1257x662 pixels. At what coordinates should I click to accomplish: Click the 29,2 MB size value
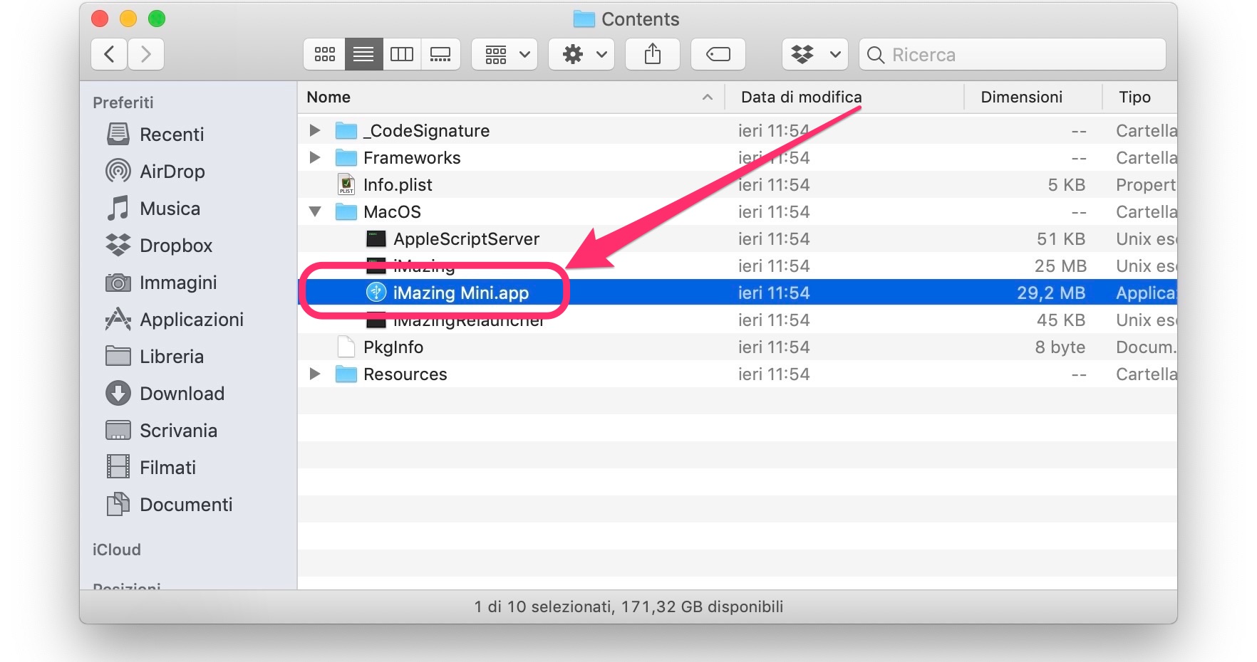pyautogui.click(x=1051, y=293)
